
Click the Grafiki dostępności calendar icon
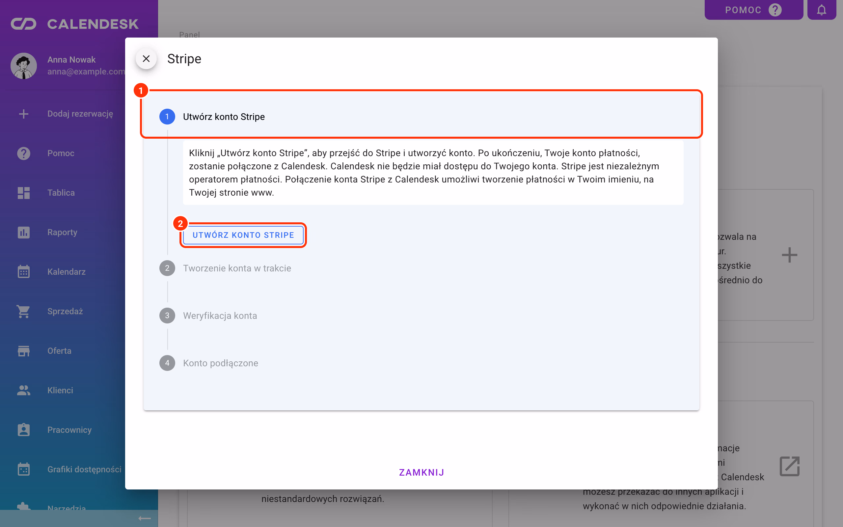[x=23, y=469]
